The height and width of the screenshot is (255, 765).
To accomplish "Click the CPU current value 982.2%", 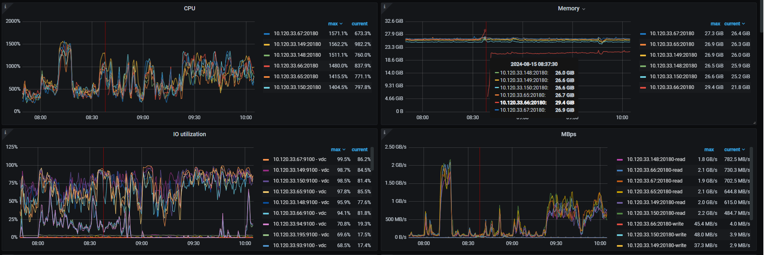I will (x=363, y=44).
